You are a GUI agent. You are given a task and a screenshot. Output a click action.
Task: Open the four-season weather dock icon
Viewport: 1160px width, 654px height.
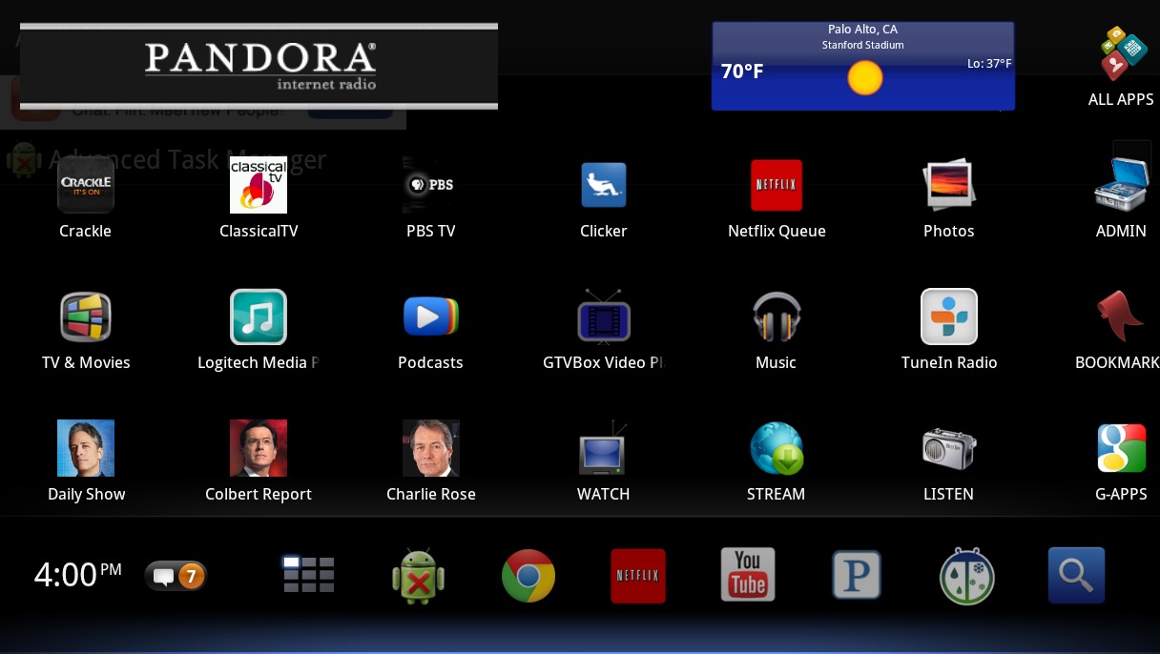(967, 576)
